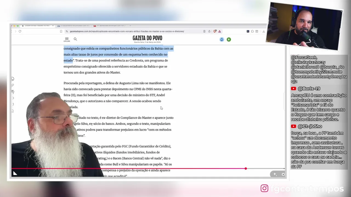The height and width of the screenshot is (197, 351).
Task: Click the fgcontratempos Instagram handle
Action: point(307,189)
